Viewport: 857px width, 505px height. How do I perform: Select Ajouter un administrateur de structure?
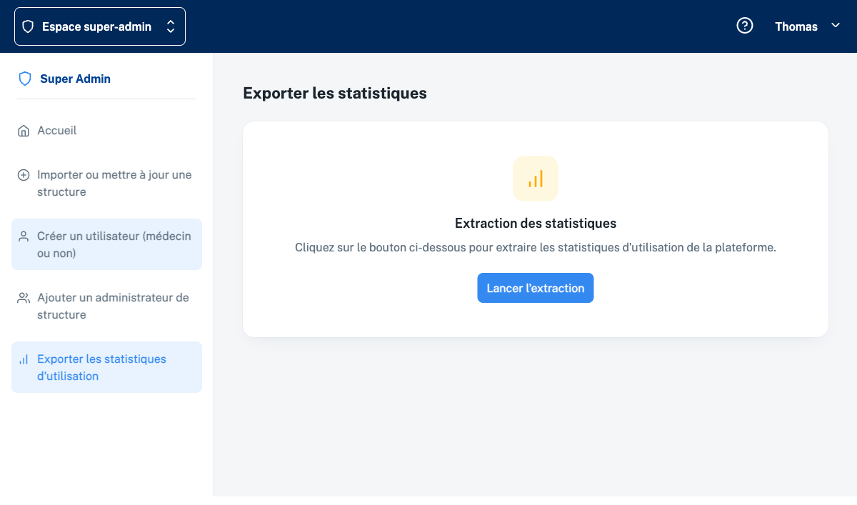coord(113,306)
